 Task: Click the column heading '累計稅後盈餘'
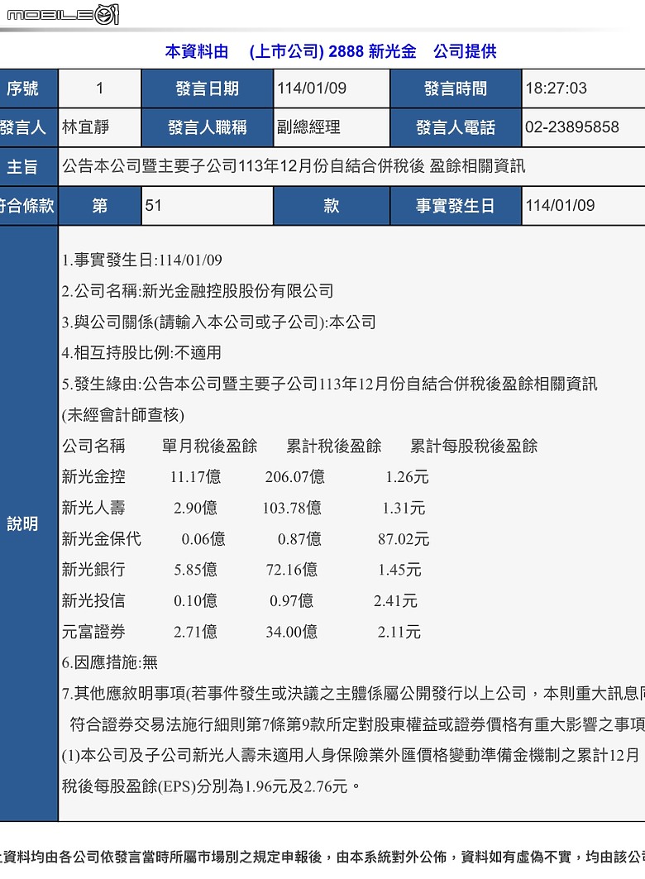click(334, 447)
